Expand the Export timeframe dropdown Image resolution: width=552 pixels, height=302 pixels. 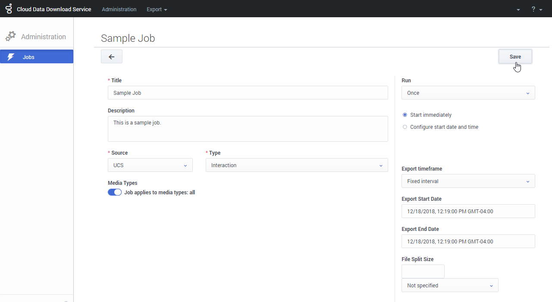click(x=468, y=181)
